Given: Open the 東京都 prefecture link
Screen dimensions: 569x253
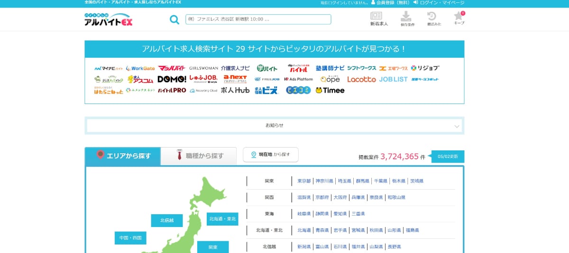Looking at the screenshot, I should pyautogui.click(x=304, y=181).
